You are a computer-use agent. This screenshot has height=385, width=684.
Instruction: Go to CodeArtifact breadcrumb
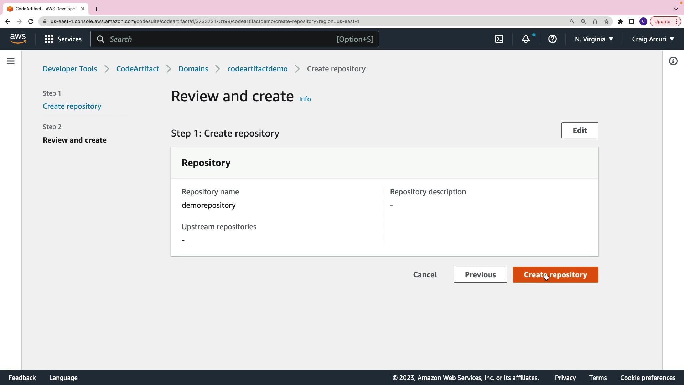[x=138, y=69]
